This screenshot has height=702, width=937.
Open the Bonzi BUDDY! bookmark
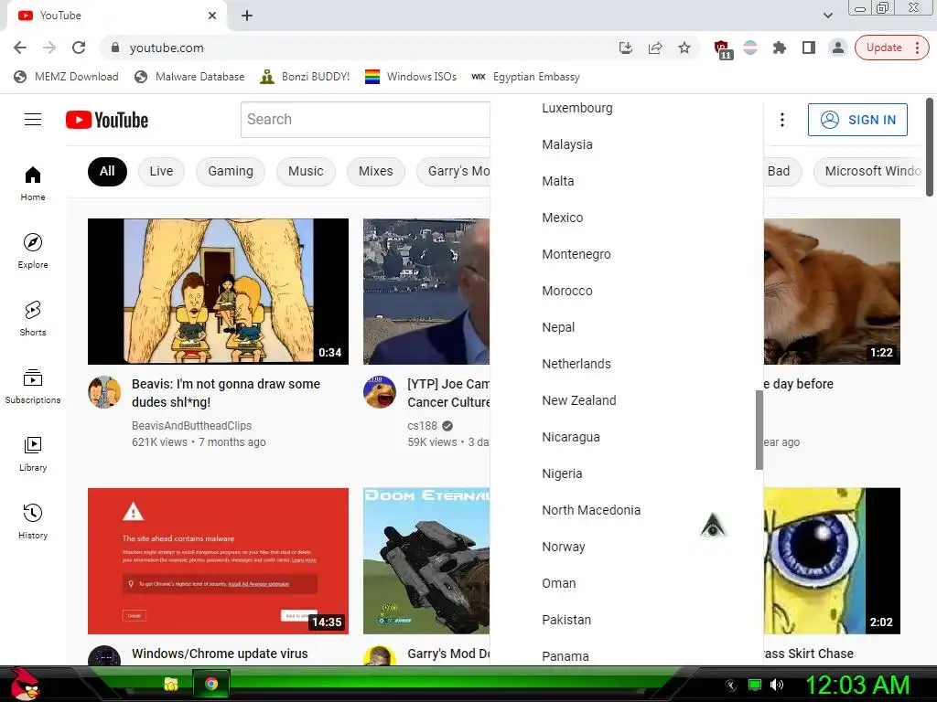305,77
